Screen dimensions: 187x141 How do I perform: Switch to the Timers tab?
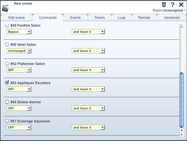pos(99,18)
